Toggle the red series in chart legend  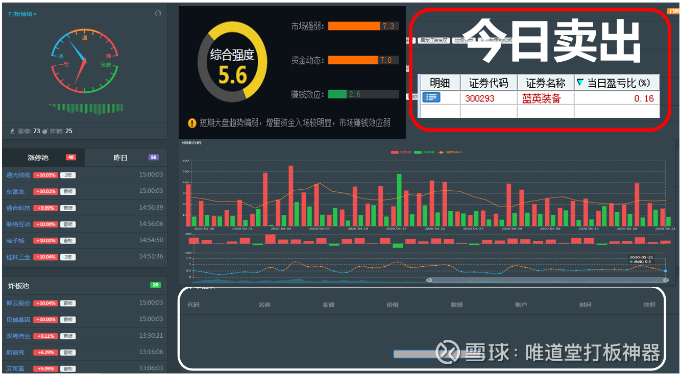coord(401,152)
